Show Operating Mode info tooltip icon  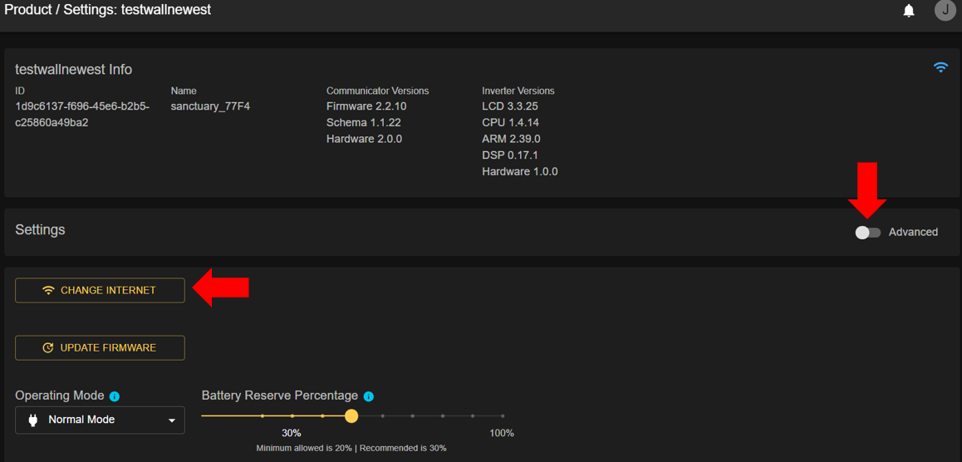point(115,396)
